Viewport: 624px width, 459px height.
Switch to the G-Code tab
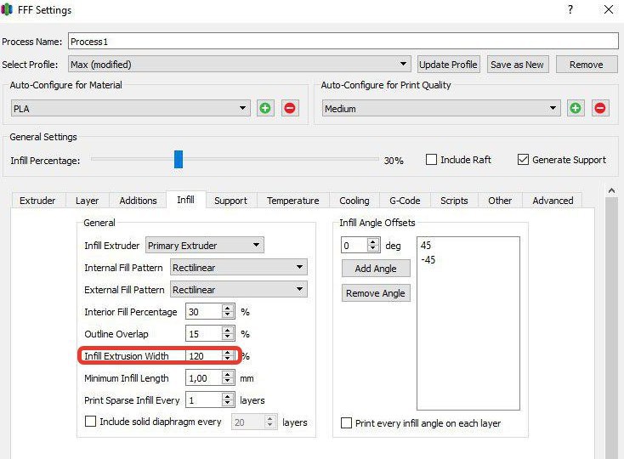pos(405,201)
